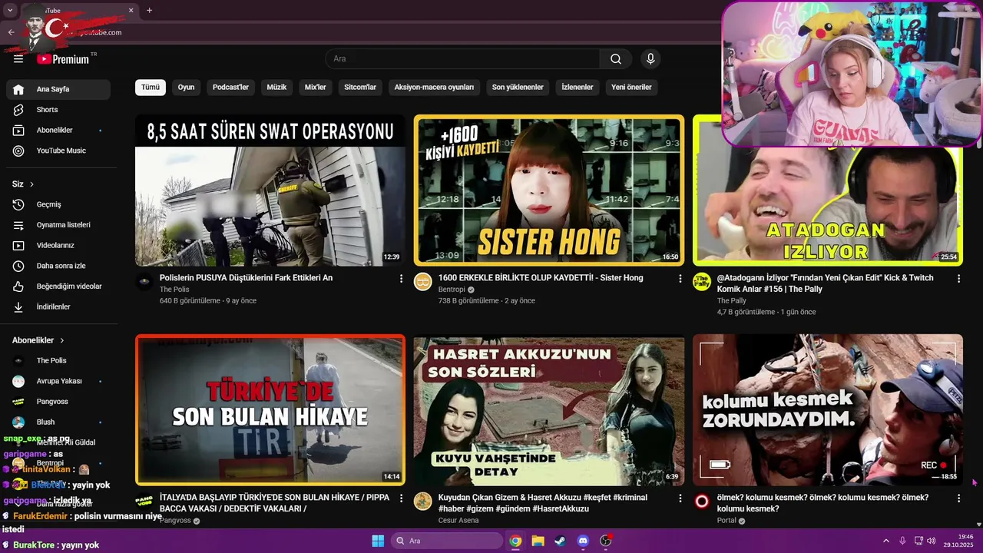Expand the Siz section chevron

coord(31,184)
